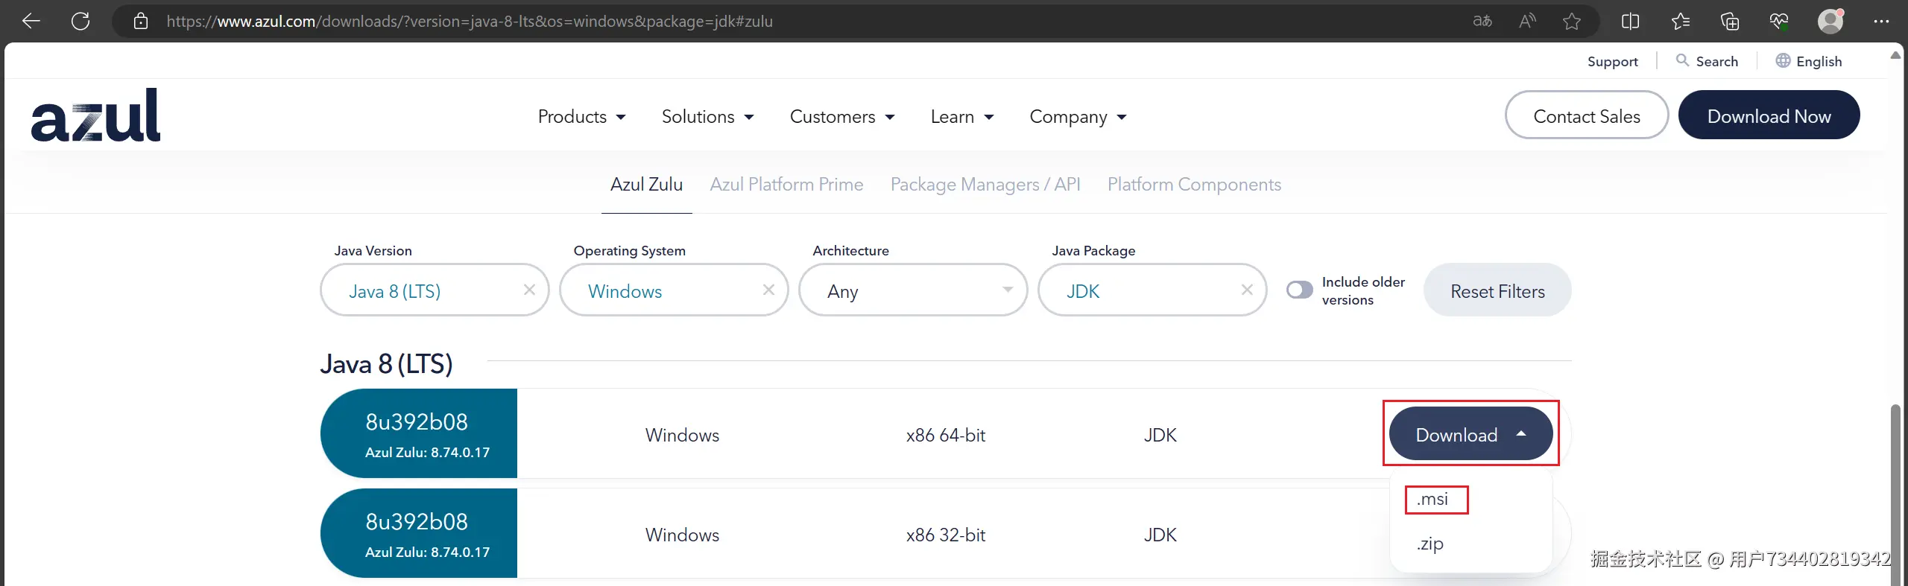Click the page vertical scrollbar thumb
Viewport: 1908px width, 586px height.
(1895, 491)
